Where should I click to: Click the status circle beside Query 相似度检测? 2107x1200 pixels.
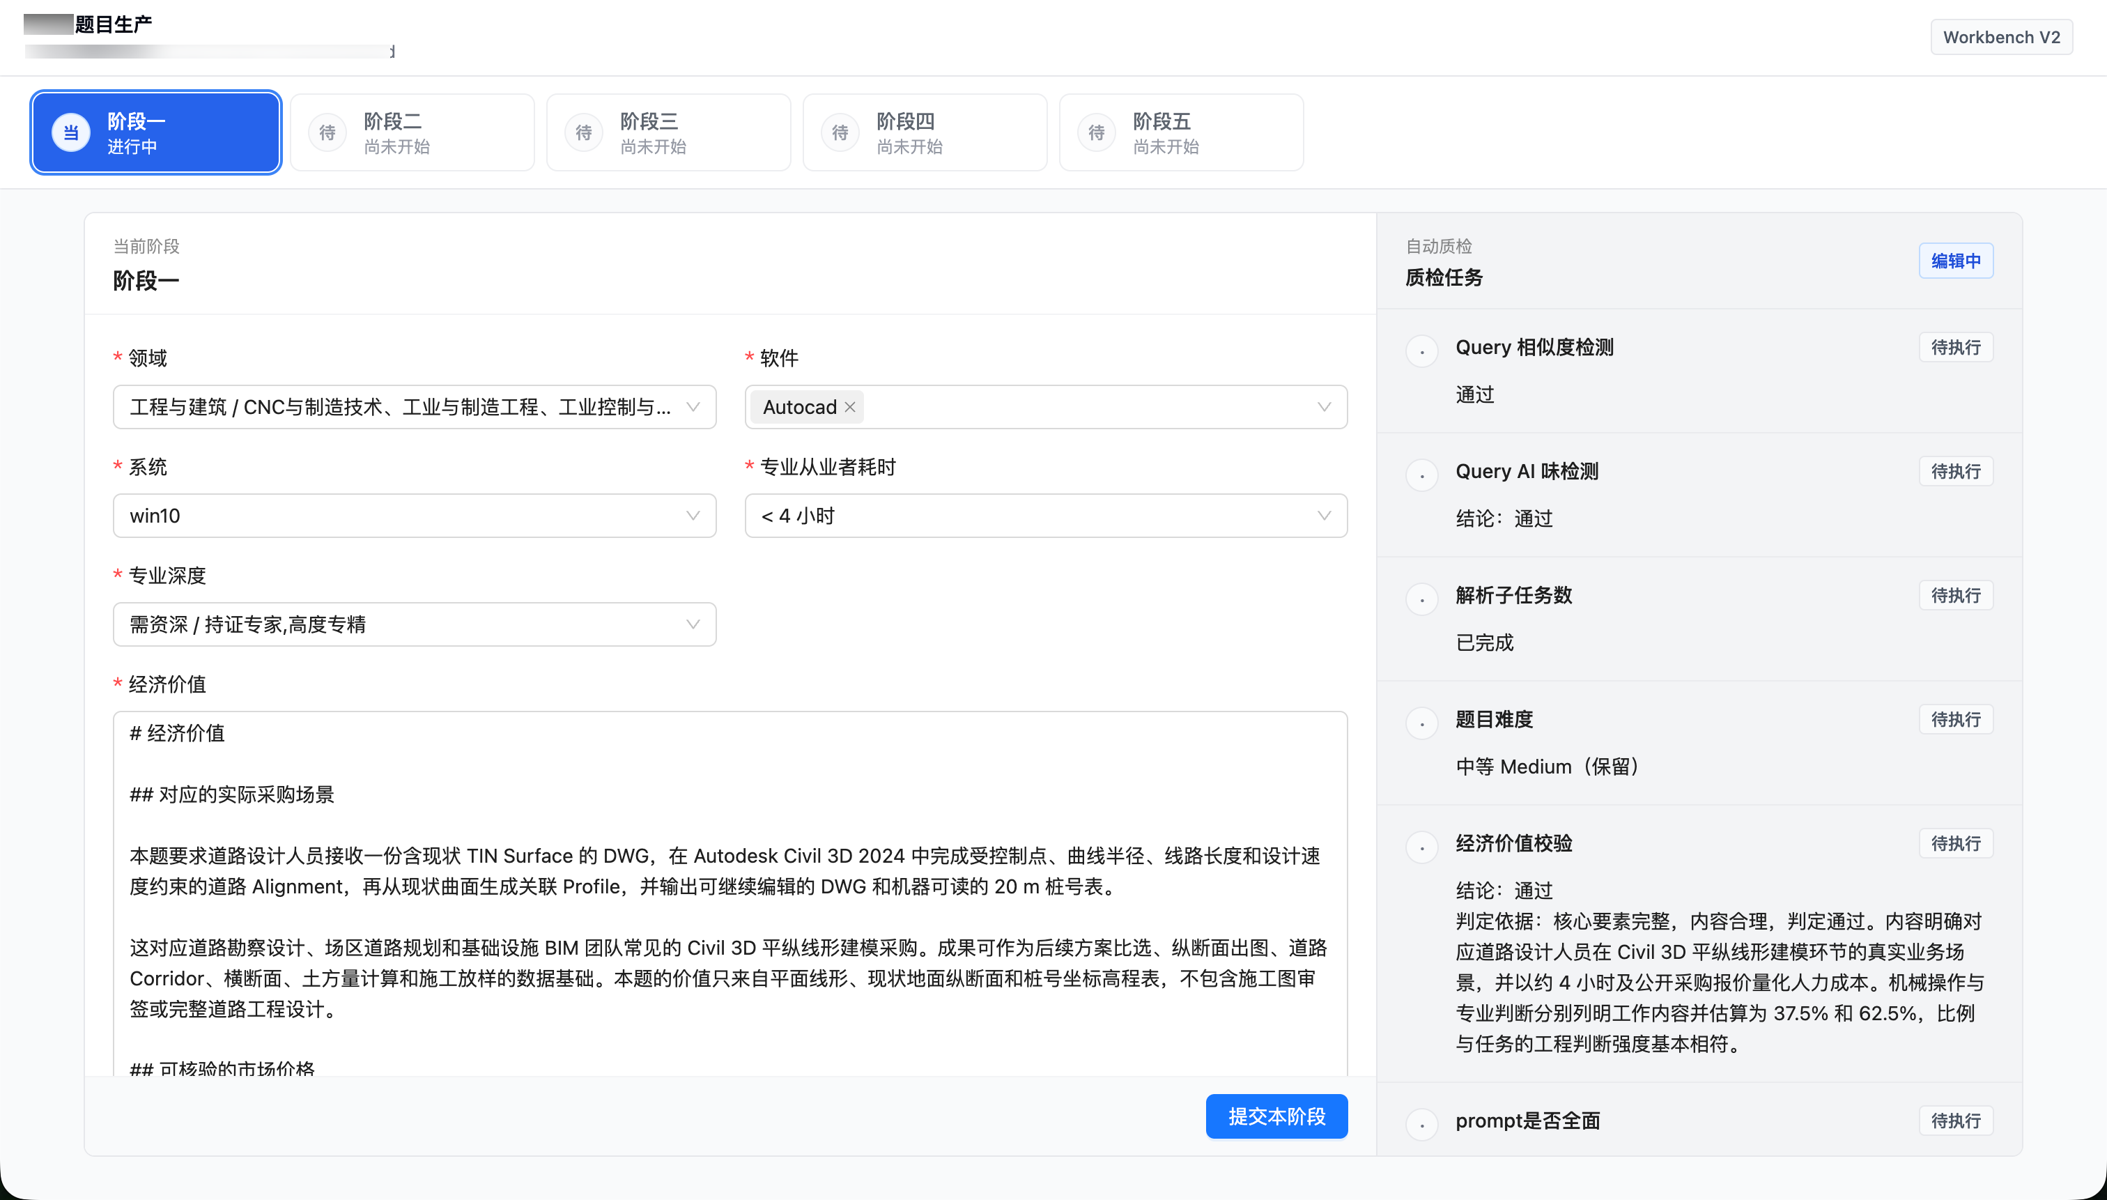(1421, 351)
